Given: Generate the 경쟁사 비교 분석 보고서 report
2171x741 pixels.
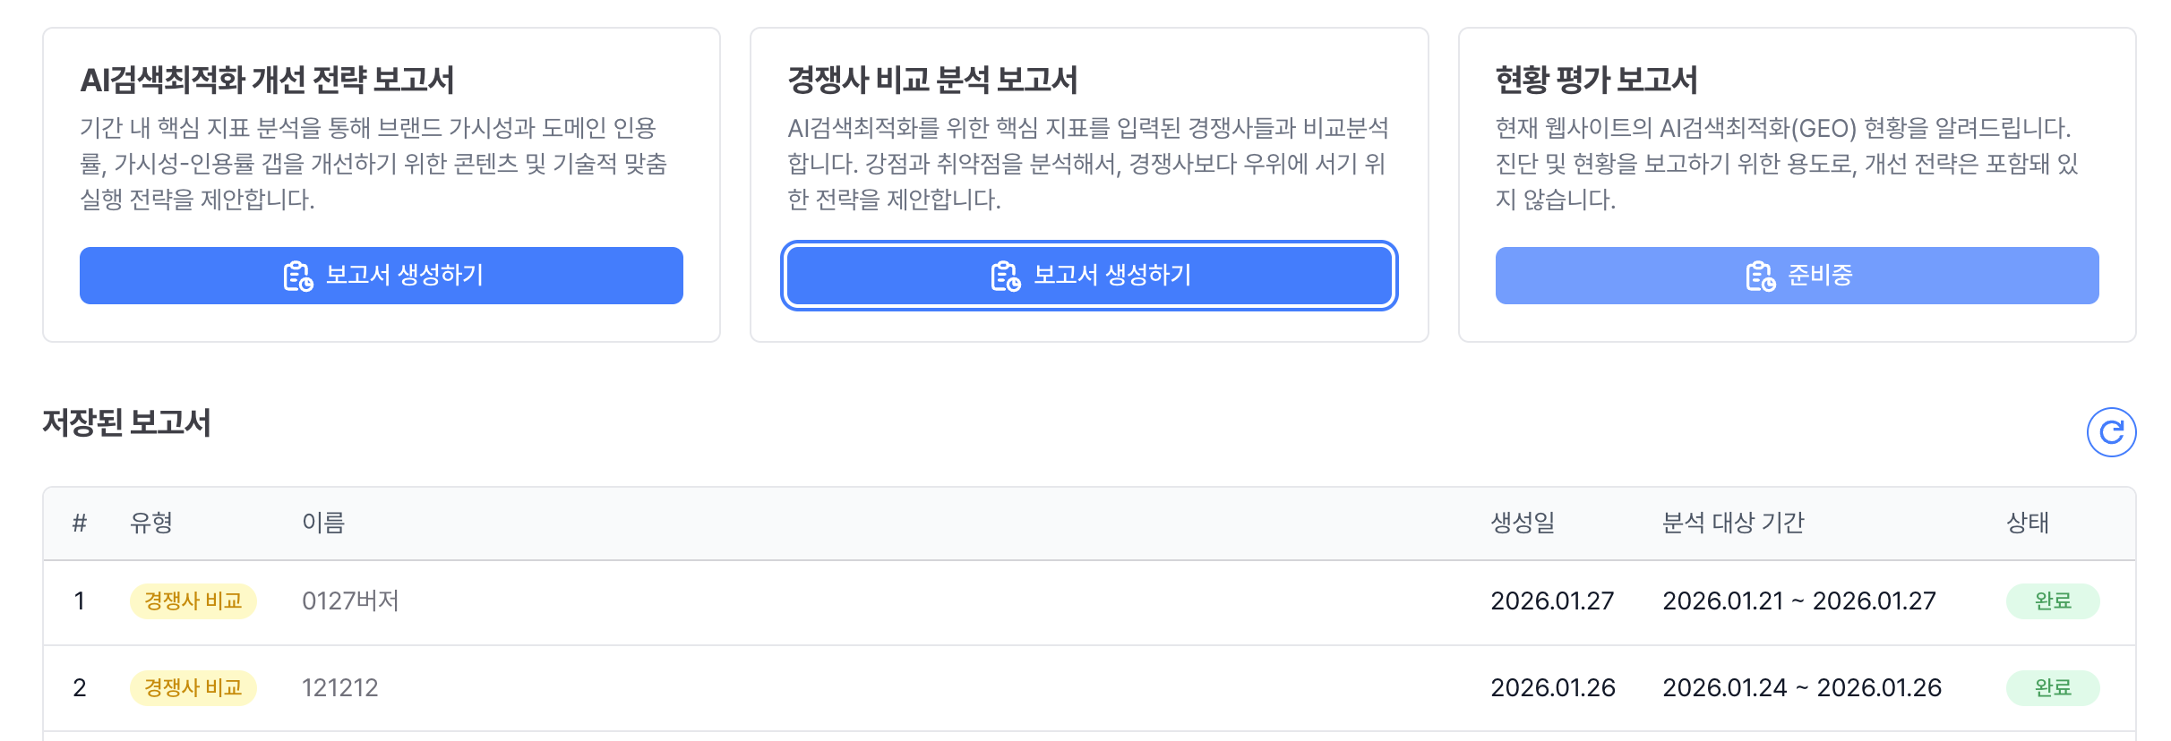Looking at the screenshot, I should point(1089,276).
